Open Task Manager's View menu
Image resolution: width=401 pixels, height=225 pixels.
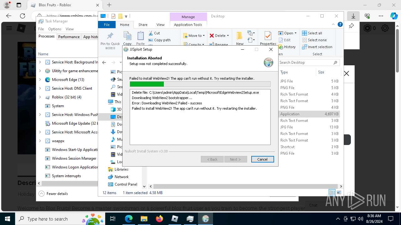click(x=70, y=29)
